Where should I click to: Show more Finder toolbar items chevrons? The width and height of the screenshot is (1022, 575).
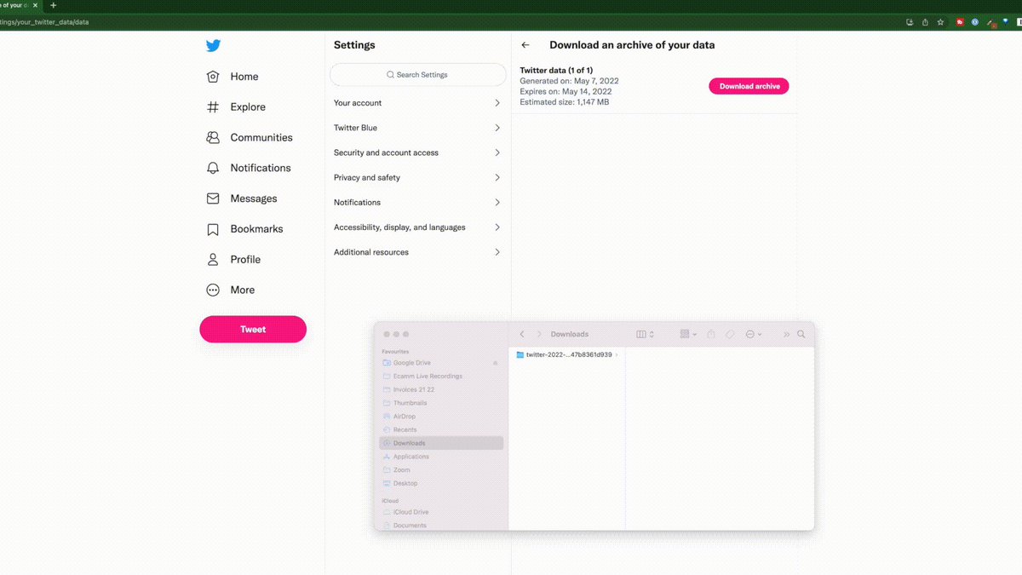click(x=786, y=335)
